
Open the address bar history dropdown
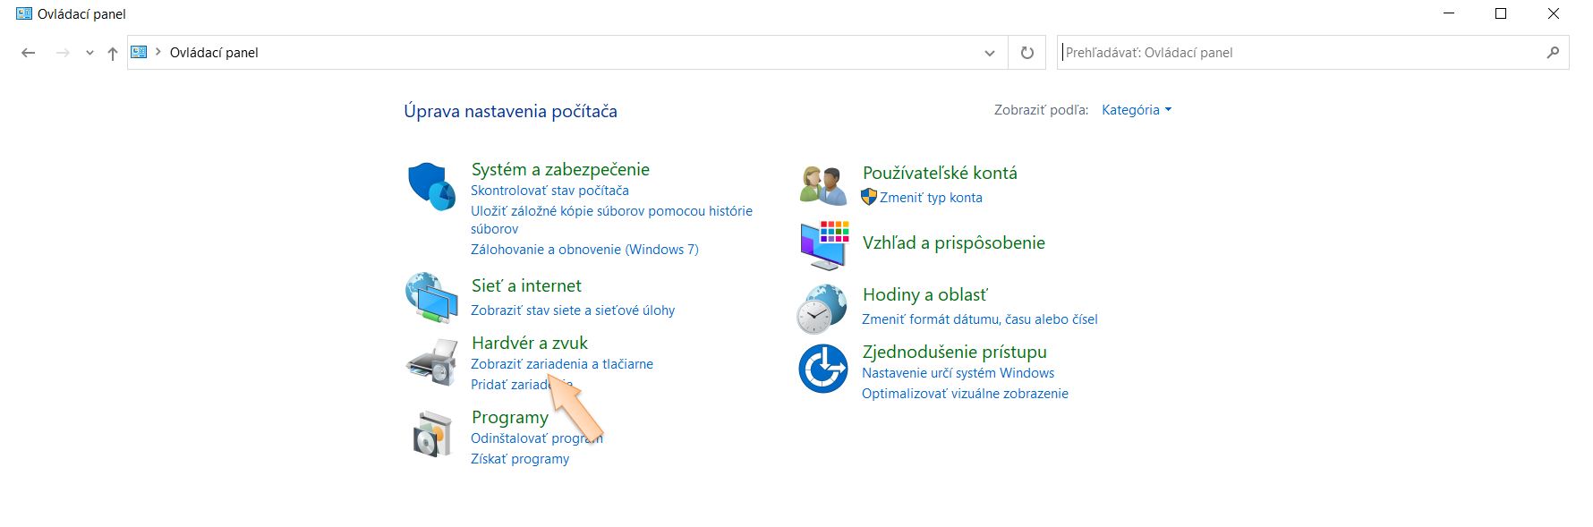[989, 53]
